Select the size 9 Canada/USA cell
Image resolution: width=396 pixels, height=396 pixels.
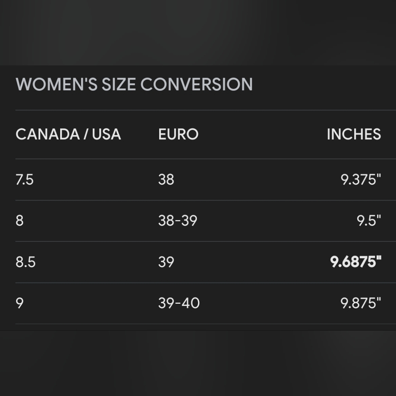(20, 303)
